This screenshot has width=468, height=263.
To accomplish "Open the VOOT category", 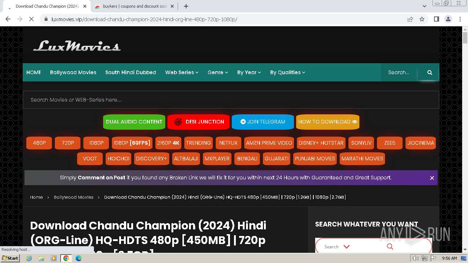I will pos(90,159).
